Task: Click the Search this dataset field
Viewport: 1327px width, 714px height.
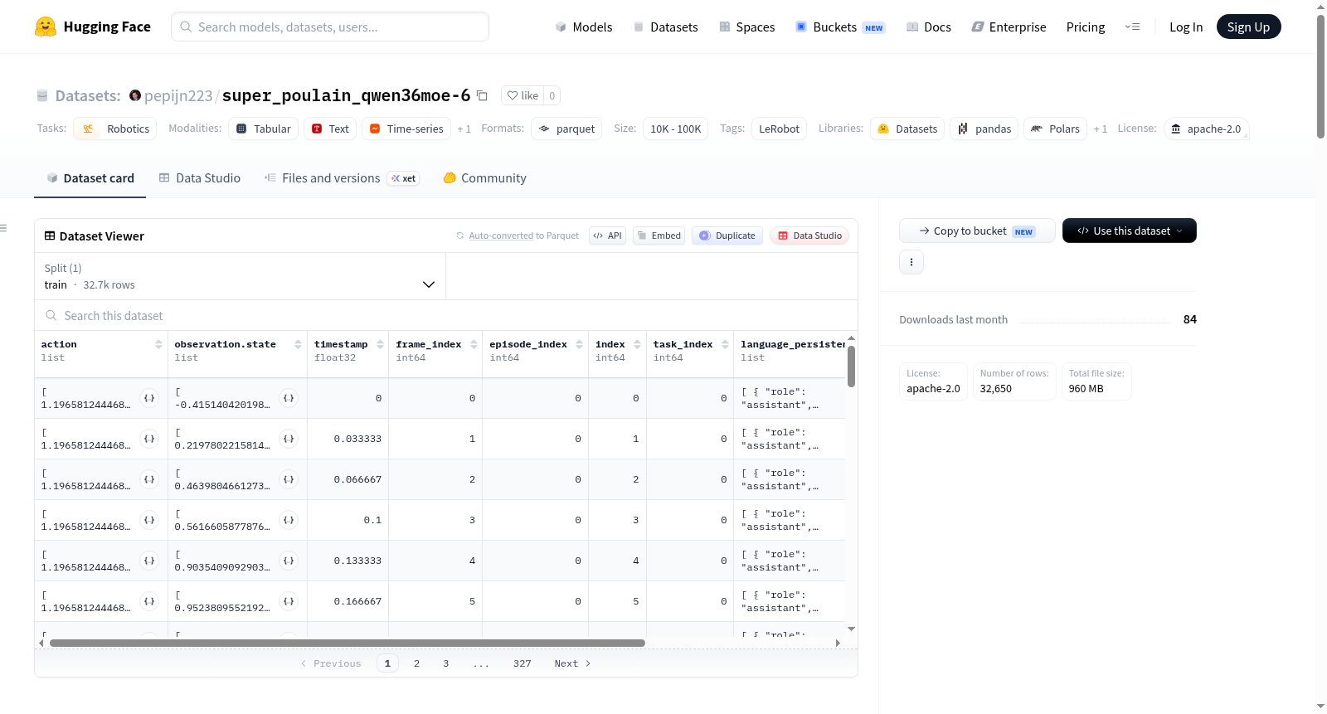Action: click(x=446, y=315)
